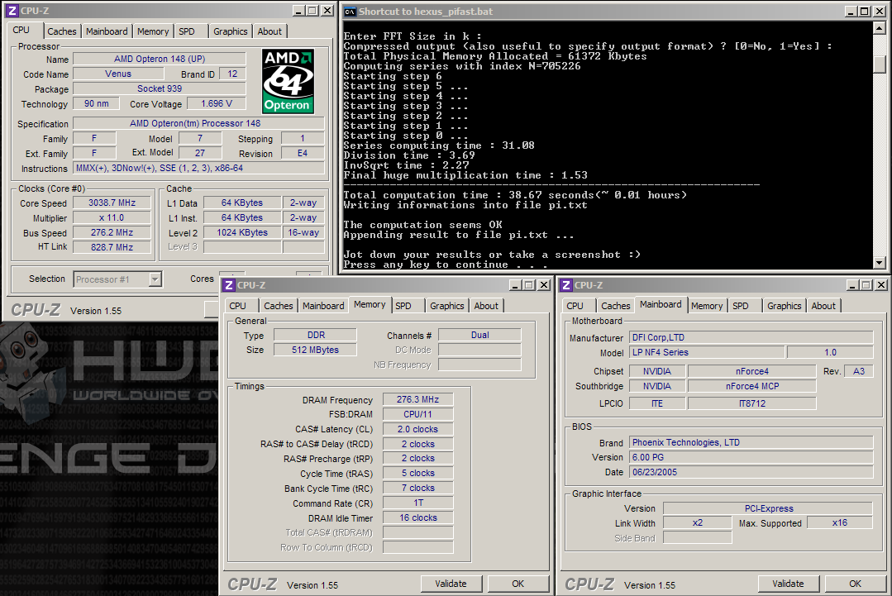Open the About tab in the Memory CPU-Z window
The image size is (892, 596).
486,305
